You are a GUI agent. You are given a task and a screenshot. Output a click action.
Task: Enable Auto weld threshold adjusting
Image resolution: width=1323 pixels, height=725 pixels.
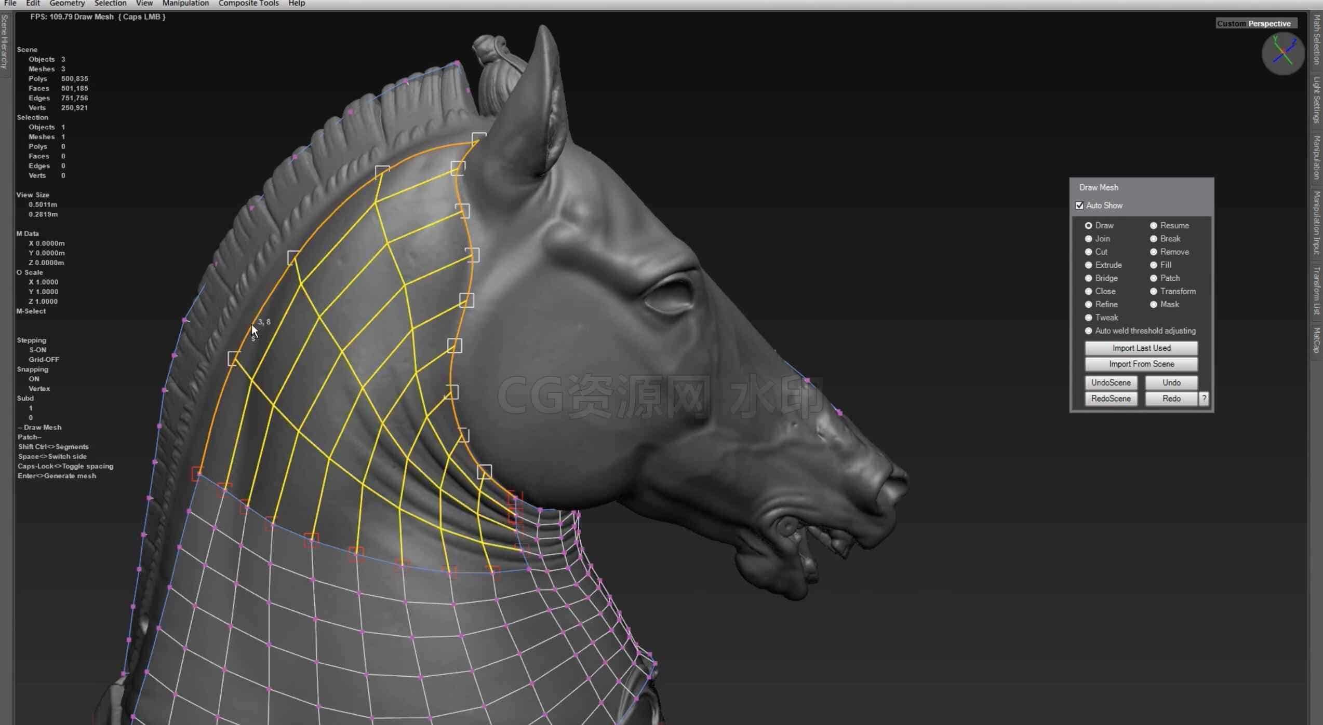pyautogui.click(x=1088, y=331)
